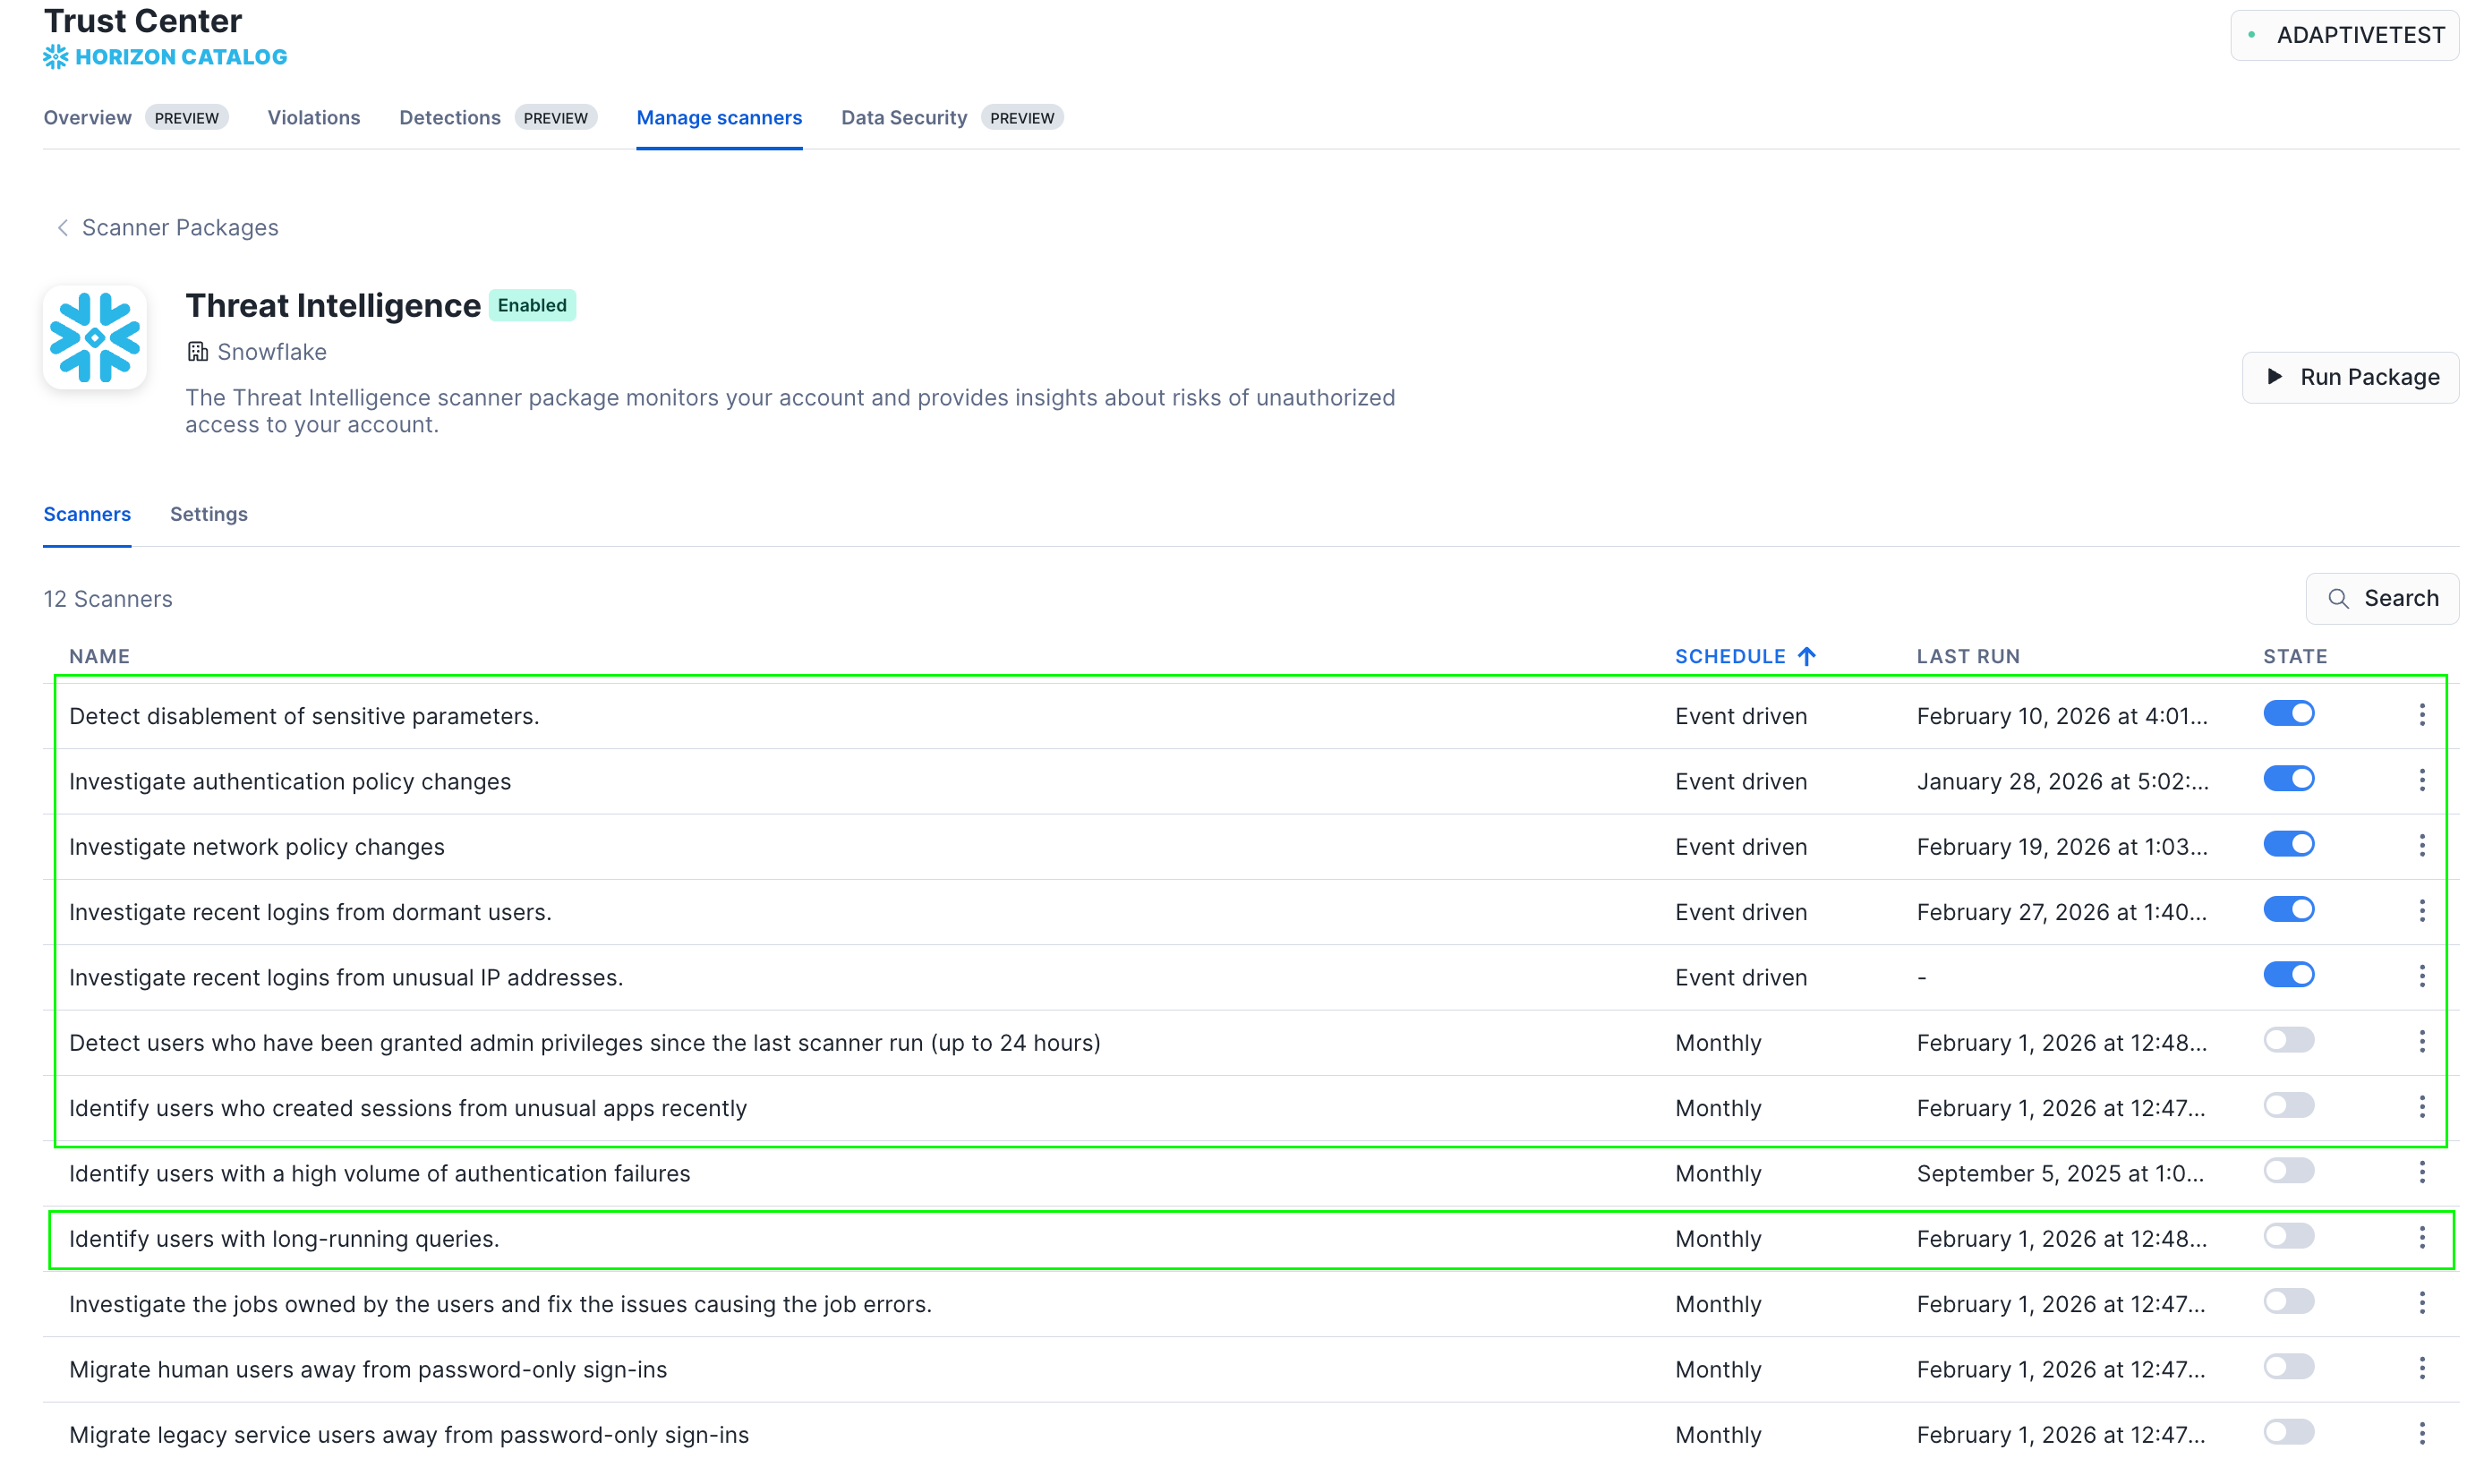This screenshot has height=1484, width=2467.
Task: Enable the admin privileges granted scanner toggle
Action: [2288, 1041]
